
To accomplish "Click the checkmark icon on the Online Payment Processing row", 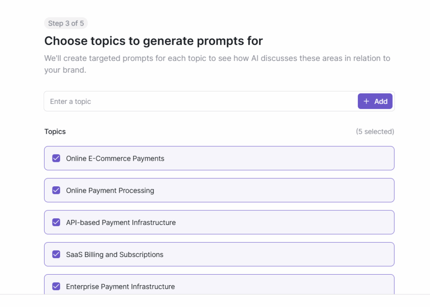I will pos(56,190).
